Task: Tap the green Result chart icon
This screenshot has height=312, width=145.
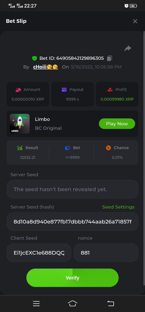Action: pos(20,148)
